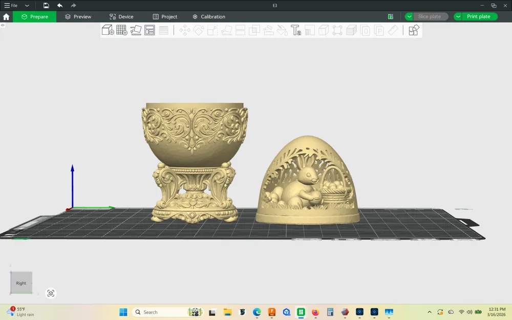The image size is (512, 320).
Task: Click the toolbar icon with letter P
Action: (379, 30)
